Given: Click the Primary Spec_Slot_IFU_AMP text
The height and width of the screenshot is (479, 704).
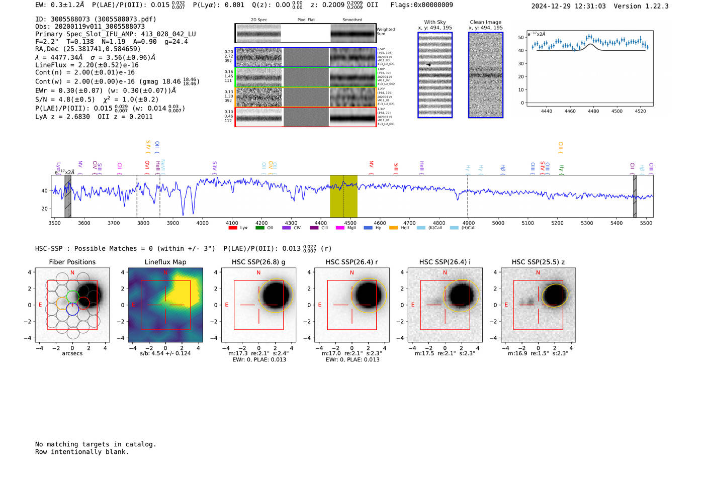Looking at the screenshot, I should pyautogui.click(x=116, y=34).
